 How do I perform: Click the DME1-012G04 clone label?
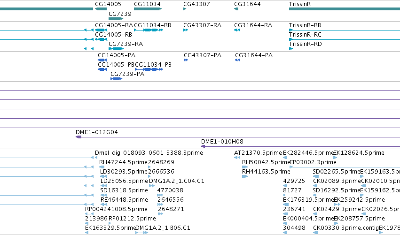tap(97, 132)
